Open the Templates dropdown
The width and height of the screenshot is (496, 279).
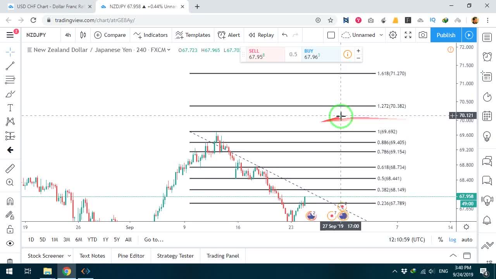tap(193, 35)
